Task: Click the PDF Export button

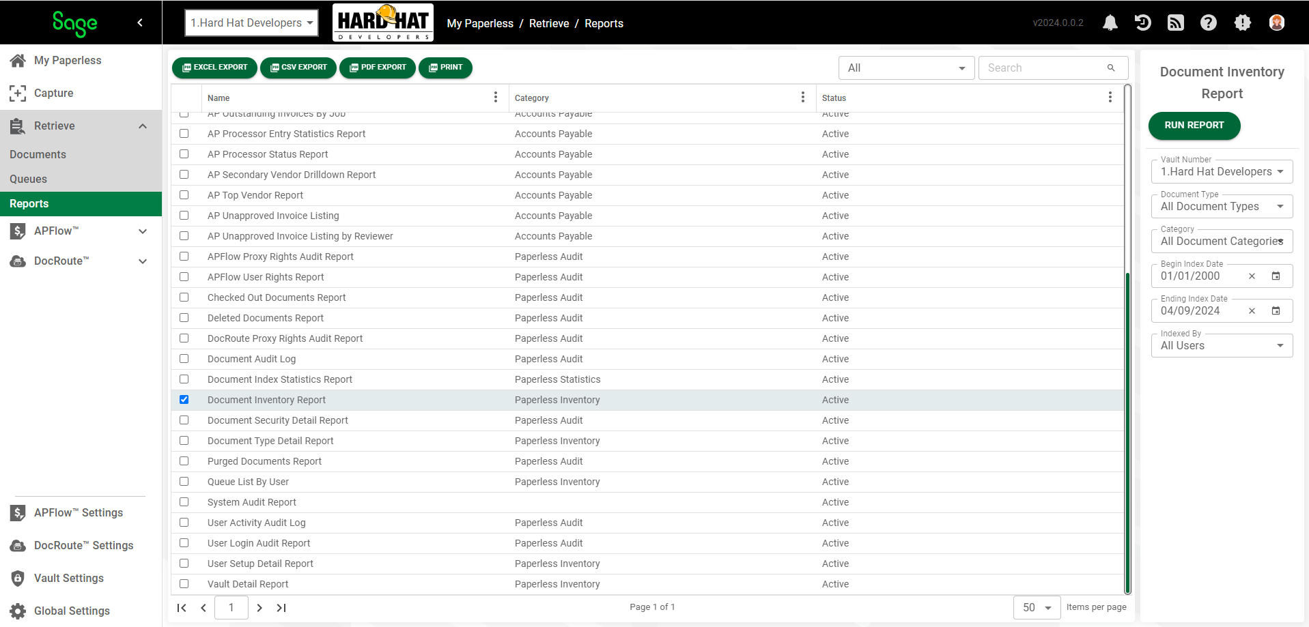Action: (378, 68)
